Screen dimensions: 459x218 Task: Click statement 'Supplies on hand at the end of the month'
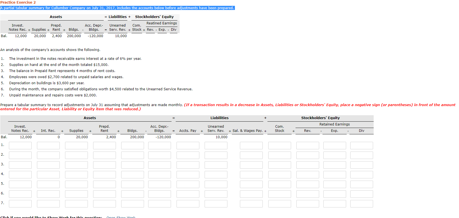[59, 65]
